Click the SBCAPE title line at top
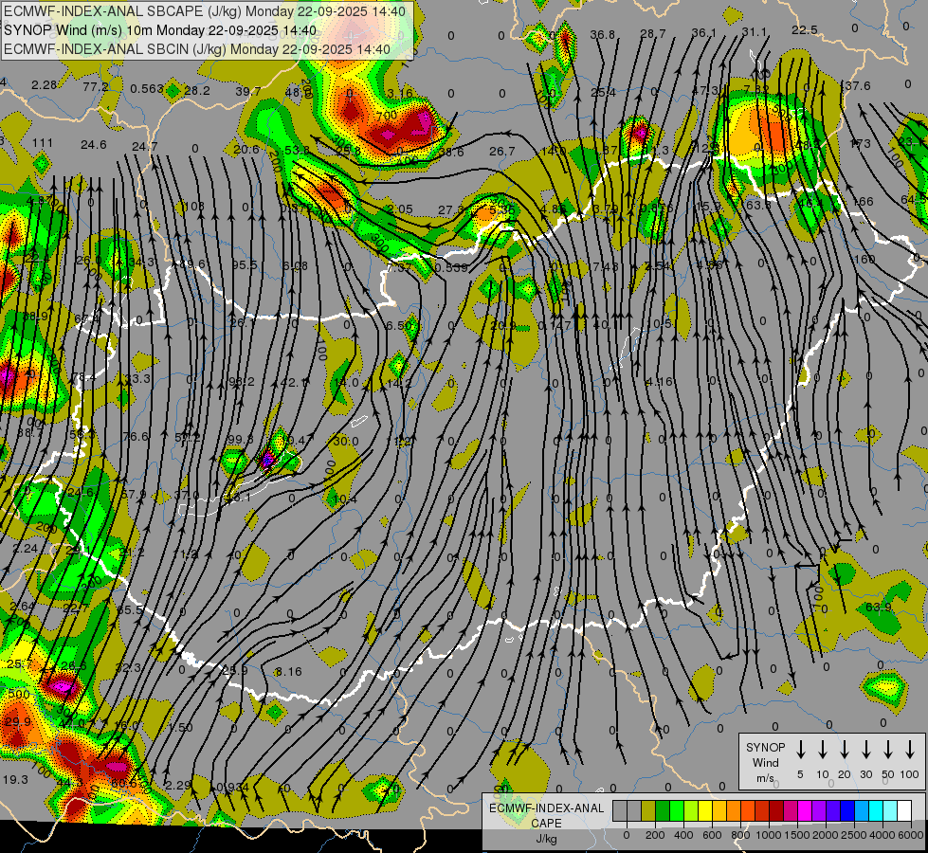Screen dimensions: 928x853 [205, 11]
